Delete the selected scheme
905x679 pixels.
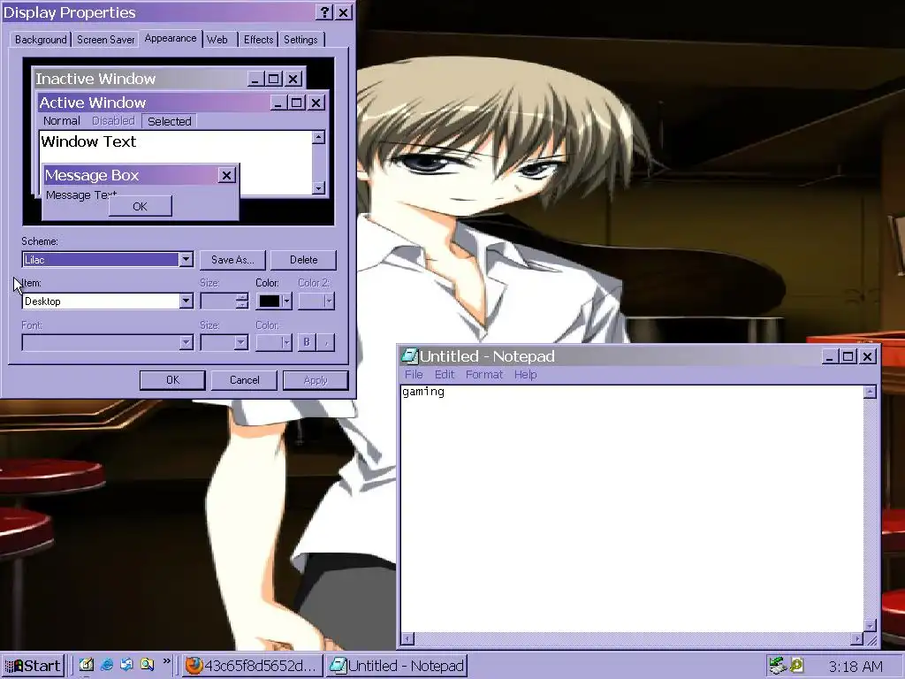tap(304, 260)
